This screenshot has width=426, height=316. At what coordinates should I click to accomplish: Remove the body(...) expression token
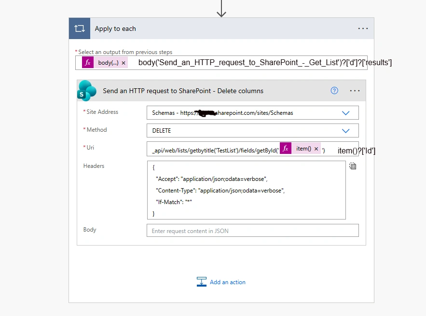click(x=124, y=63)
